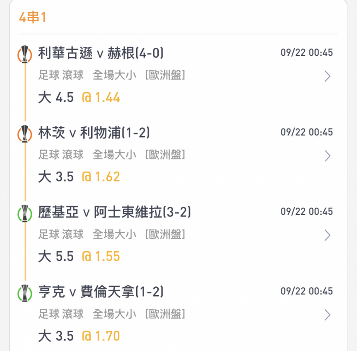Open match 利華古遜 v 赫根(4-0)
Image resolution: width=357 pixels, height=351 pixels.
(101, 53)
